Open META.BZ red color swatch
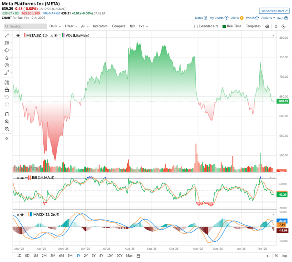292x262 pixels. click(x=25, y=35)
